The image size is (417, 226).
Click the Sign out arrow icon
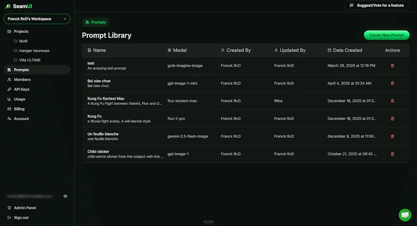tap(9, 218)
